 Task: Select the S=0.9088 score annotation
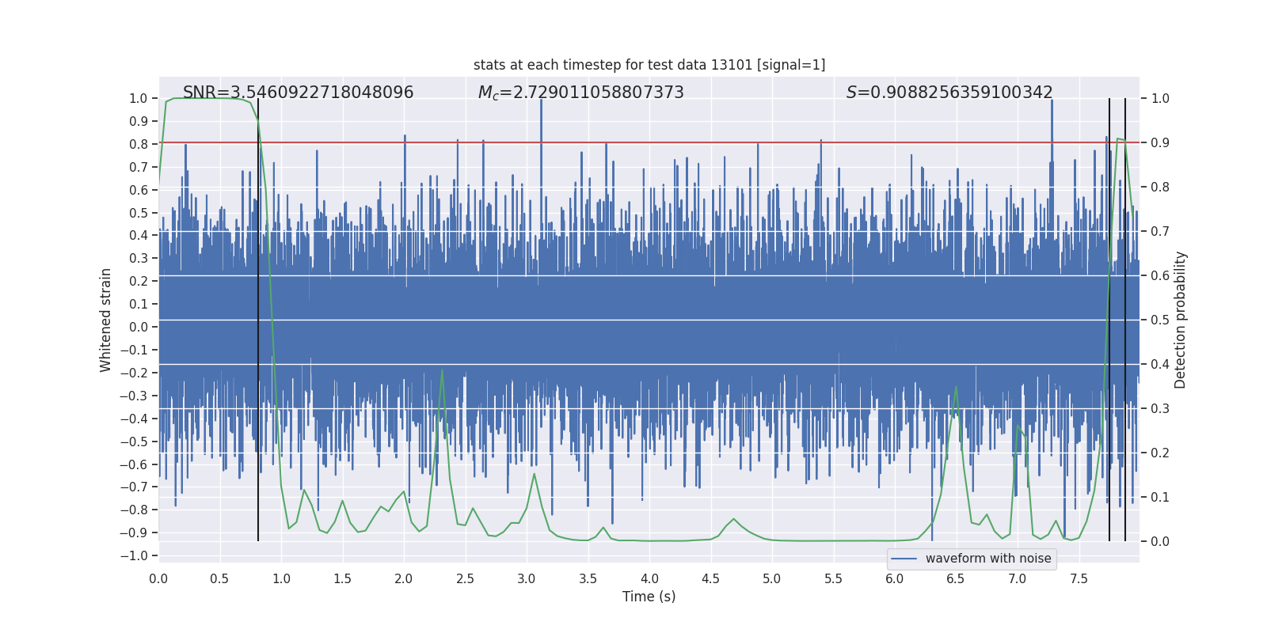tap(949, 93)
